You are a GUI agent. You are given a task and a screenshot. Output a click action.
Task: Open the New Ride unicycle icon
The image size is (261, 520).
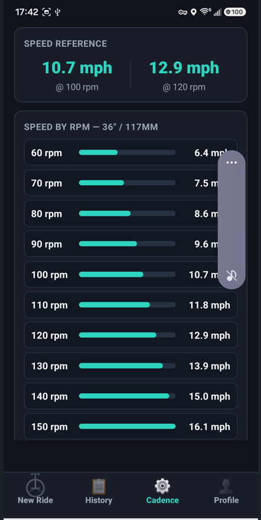point(35,486)
